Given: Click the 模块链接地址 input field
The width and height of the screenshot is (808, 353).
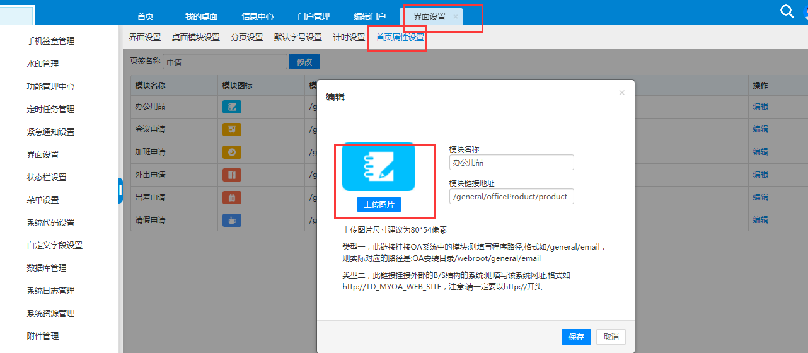Looking at the screenshot, I should point(511,197).
